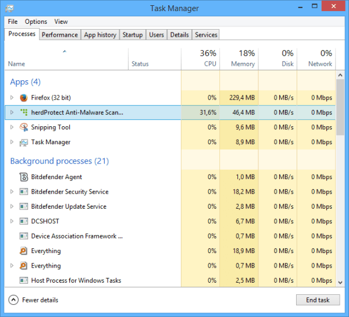Sort by the 0% Network column header
The height and width of the screenshot is (317, 349).
(x=316, y=59)
